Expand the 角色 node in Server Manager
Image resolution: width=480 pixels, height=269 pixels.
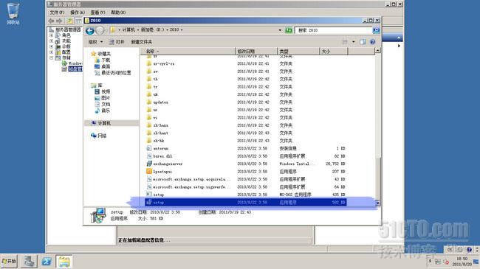52,35
